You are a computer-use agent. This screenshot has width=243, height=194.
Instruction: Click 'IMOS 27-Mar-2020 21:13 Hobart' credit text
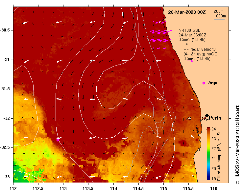tap(237, 142)
